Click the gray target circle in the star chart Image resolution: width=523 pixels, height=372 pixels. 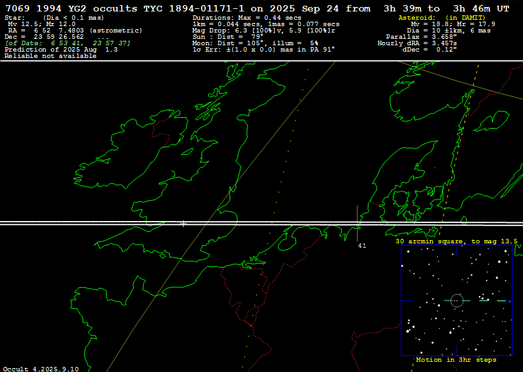[x=457, y=300]
